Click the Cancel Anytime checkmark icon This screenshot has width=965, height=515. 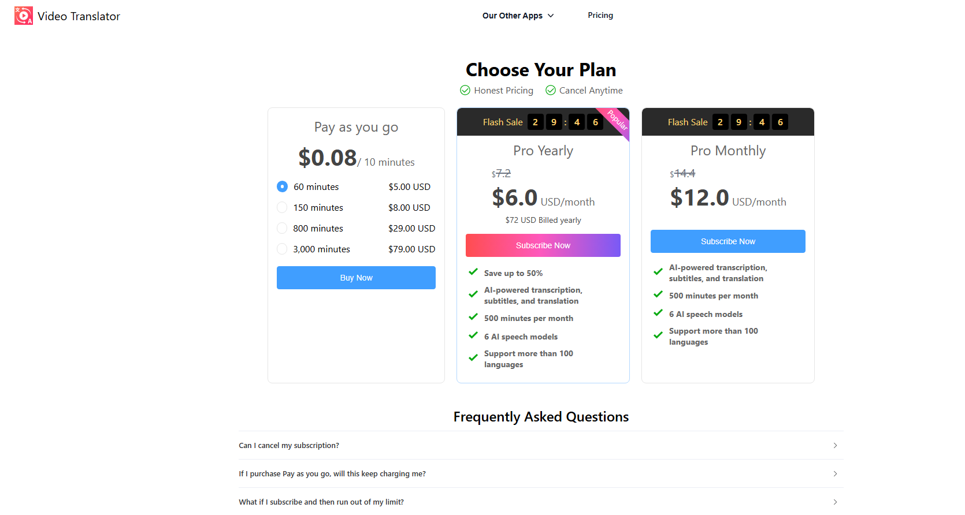point(551,90)
